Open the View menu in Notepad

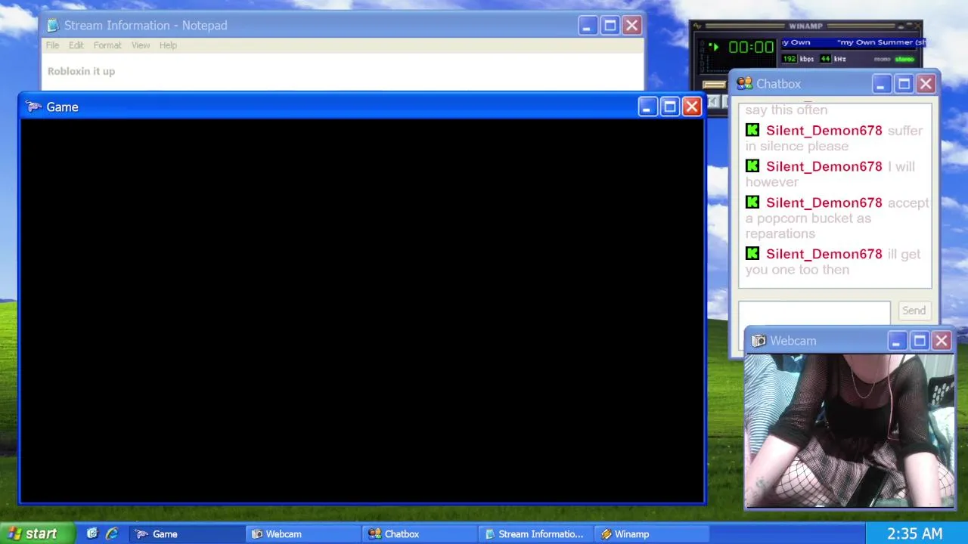[x=141, y=45]
